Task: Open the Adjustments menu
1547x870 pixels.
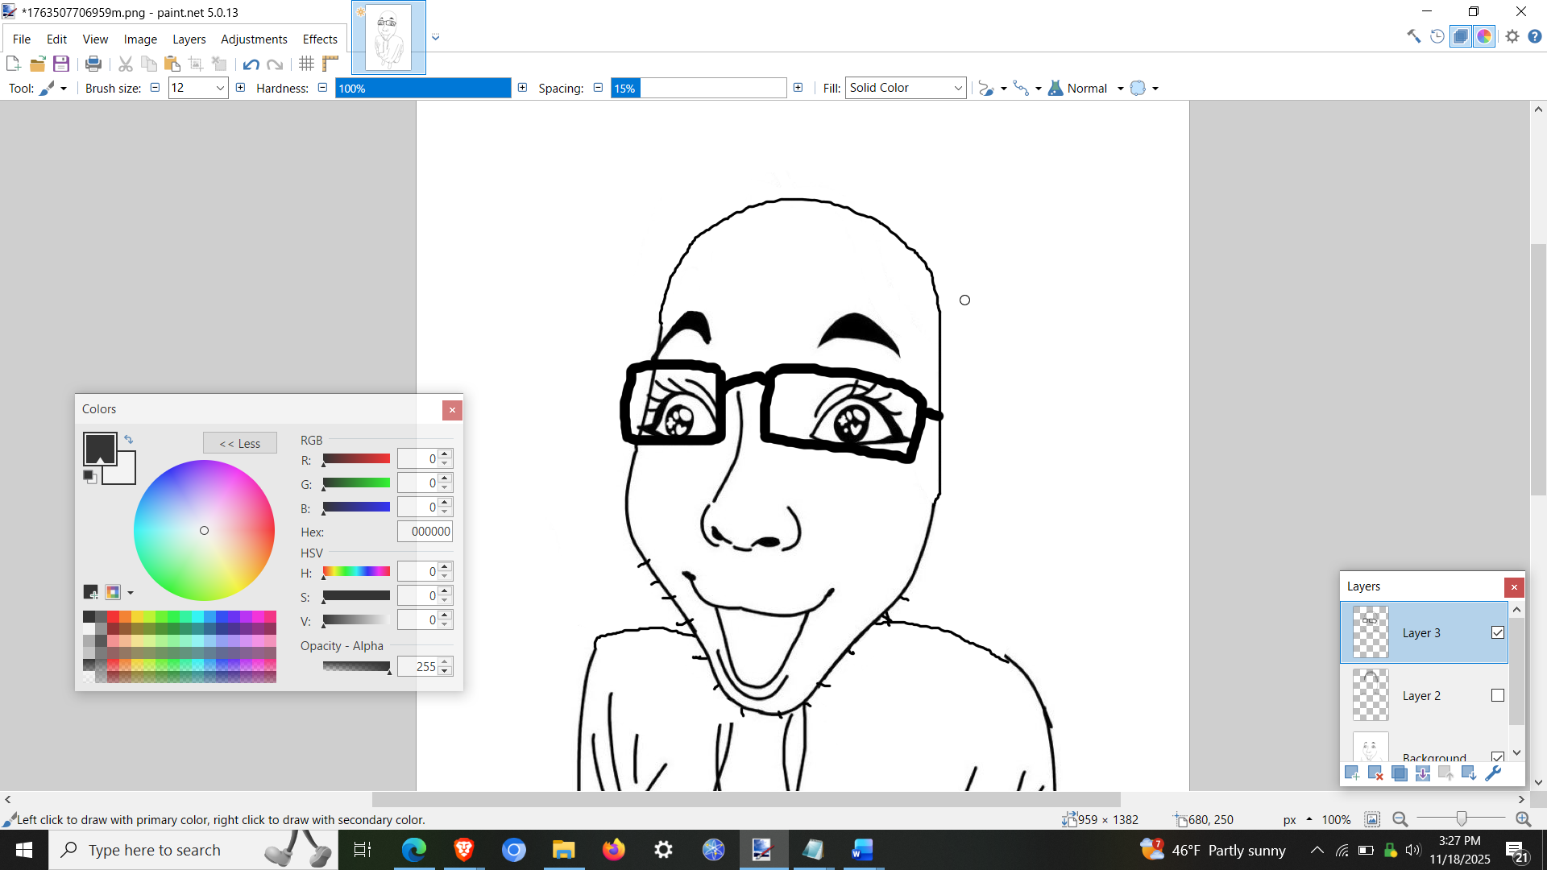Action: [254, 39]
